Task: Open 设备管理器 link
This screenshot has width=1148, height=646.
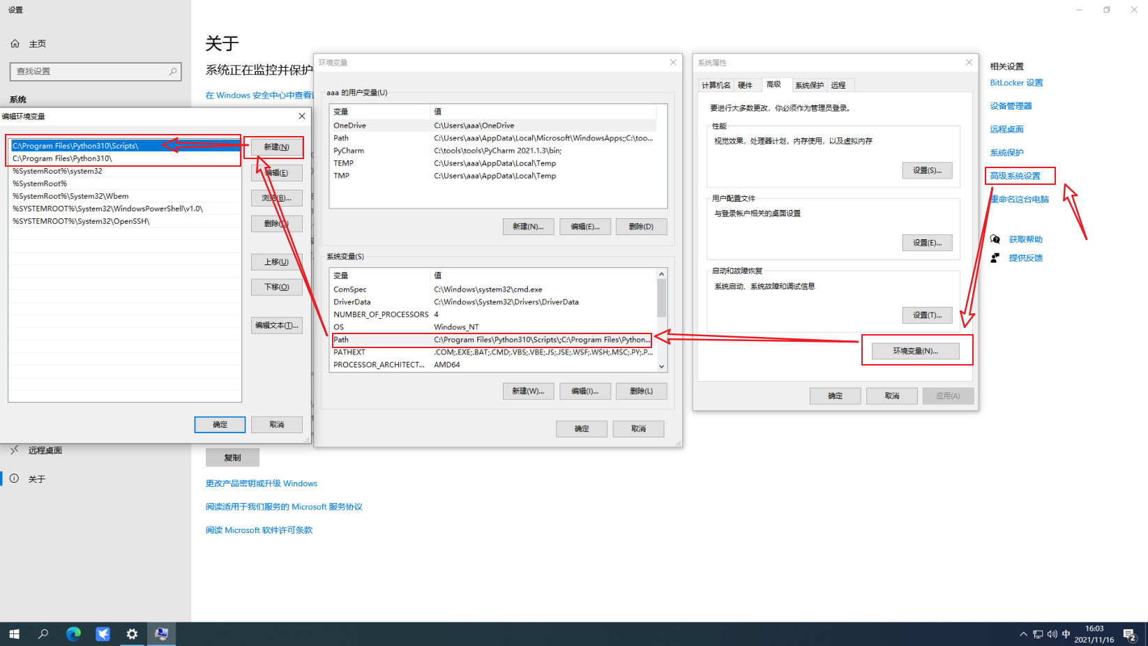Action: (x=1011, y=106)
